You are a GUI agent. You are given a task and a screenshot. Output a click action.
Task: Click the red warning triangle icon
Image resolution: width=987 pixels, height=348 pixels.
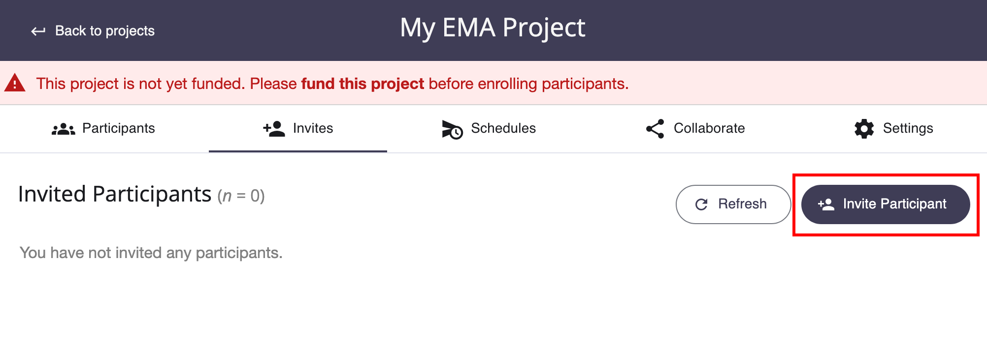pos(15,83)
